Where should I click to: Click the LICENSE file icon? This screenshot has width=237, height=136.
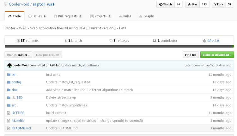coord(9,113)
